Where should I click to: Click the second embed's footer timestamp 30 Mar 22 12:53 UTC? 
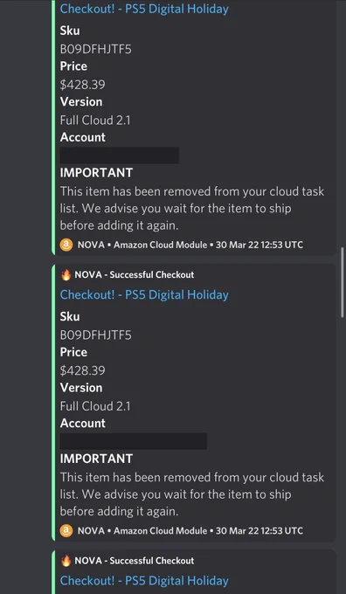259,531
